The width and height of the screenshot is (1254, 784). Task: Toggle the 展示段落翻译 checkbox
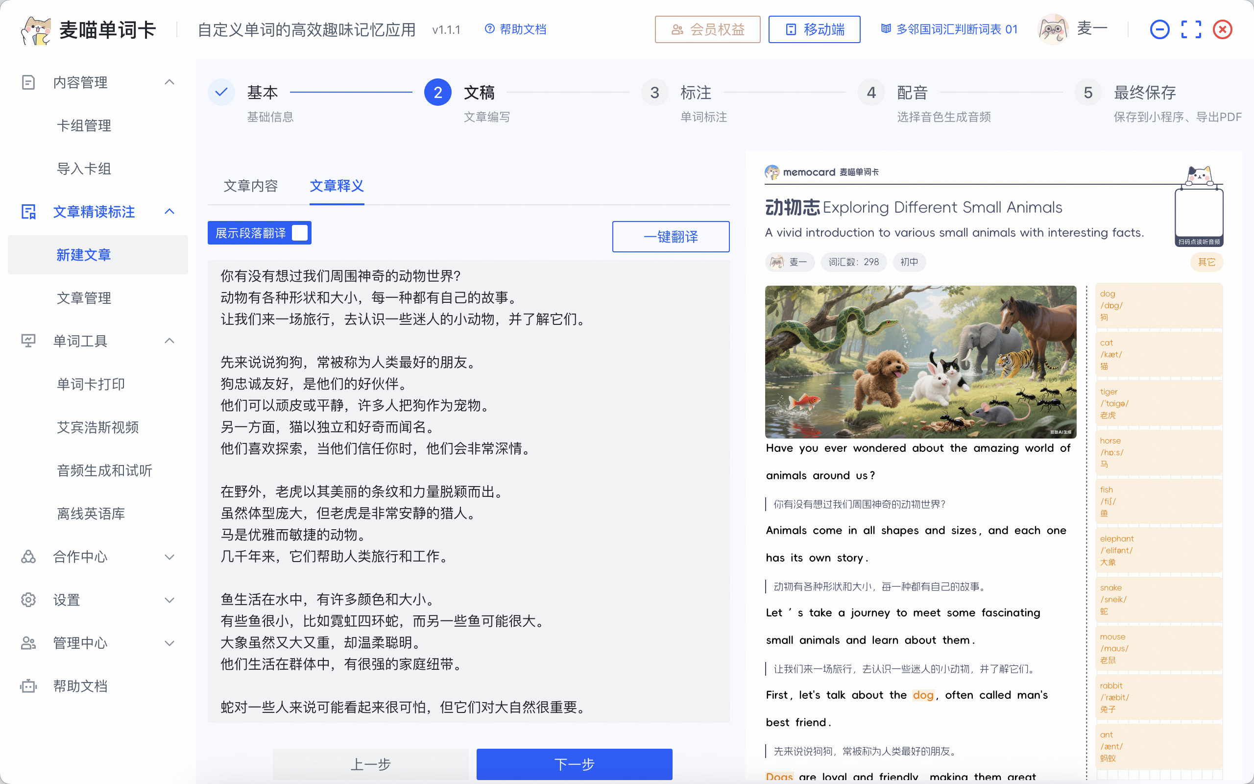299,233
